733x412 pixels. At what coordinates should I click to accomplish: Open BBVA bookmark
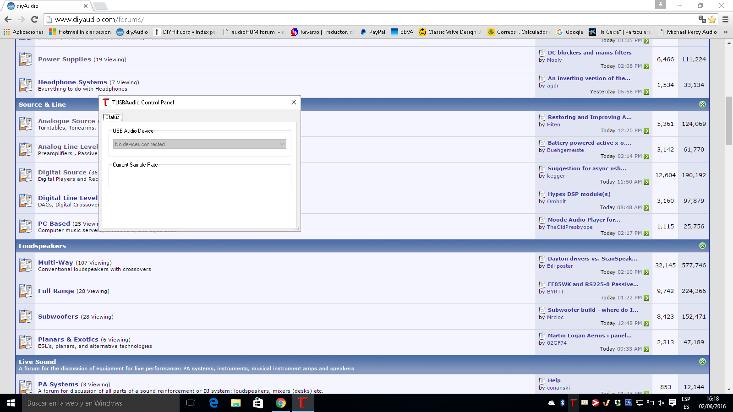tap(402, 32)
